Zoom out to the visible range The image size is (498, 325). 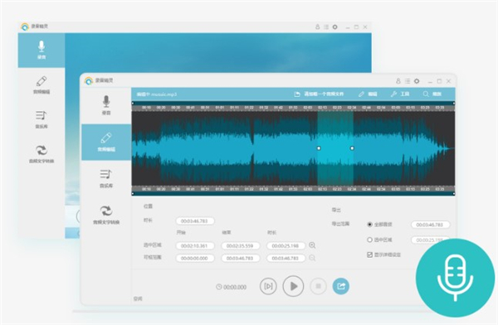tap(312, 258)
